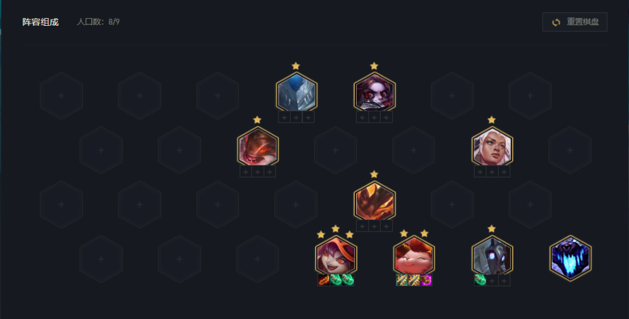Select the blue ice-armored champion hexagon
Image resolution: width=629 pixels, height=319 pixels.
coord(296,92)
